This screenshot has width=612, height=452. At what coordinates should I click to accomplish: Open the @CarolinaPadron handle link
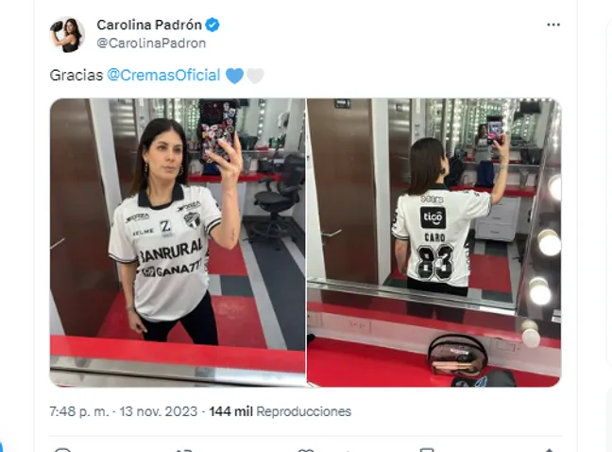coord(151,43)
